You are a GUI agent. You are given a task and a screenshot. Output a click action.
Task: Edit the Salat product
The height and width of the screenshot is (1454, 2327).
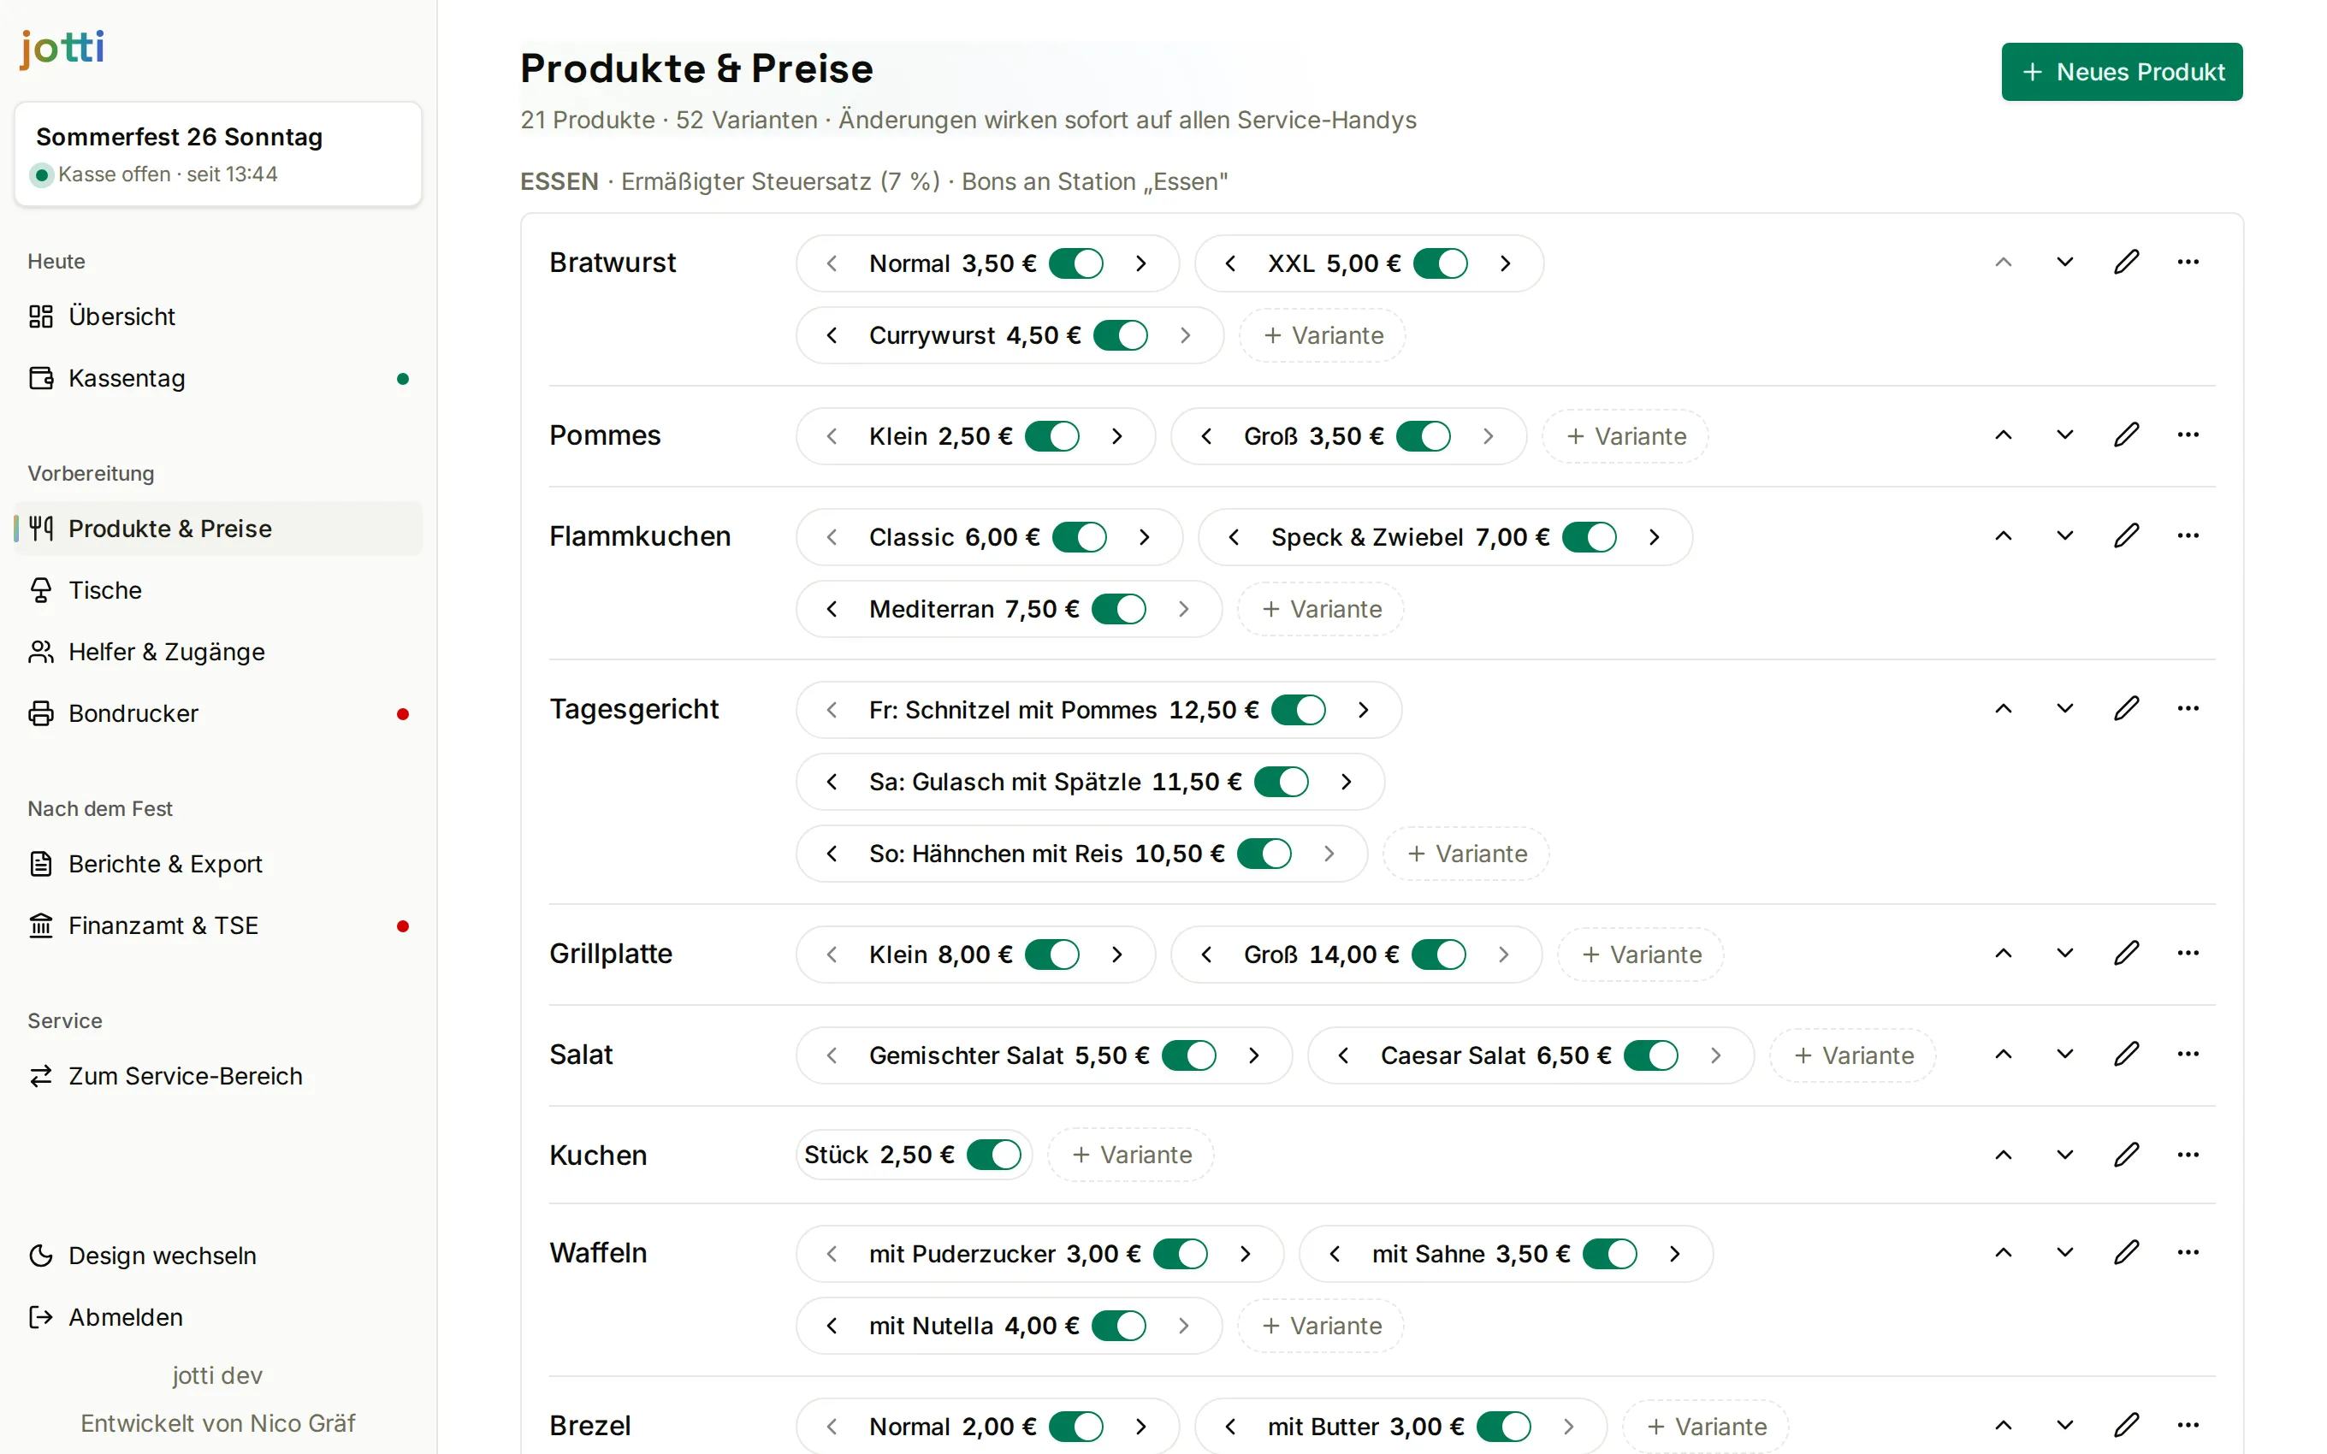pyautogui.click(x=2126, y=1054)
